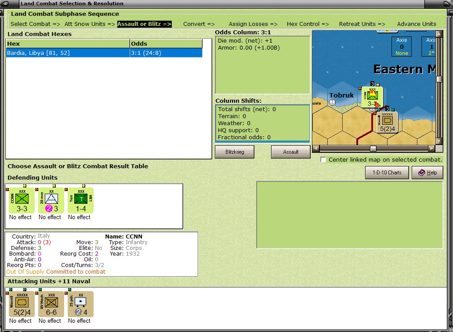Image resolution: width=453 pixels, height=332 pixels.
Task: Click the Hex column header
Action: [68, 43]
